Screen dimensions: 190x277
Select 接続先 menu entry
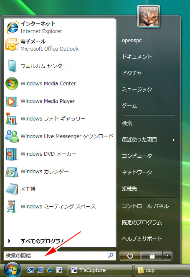click(129, 188)
